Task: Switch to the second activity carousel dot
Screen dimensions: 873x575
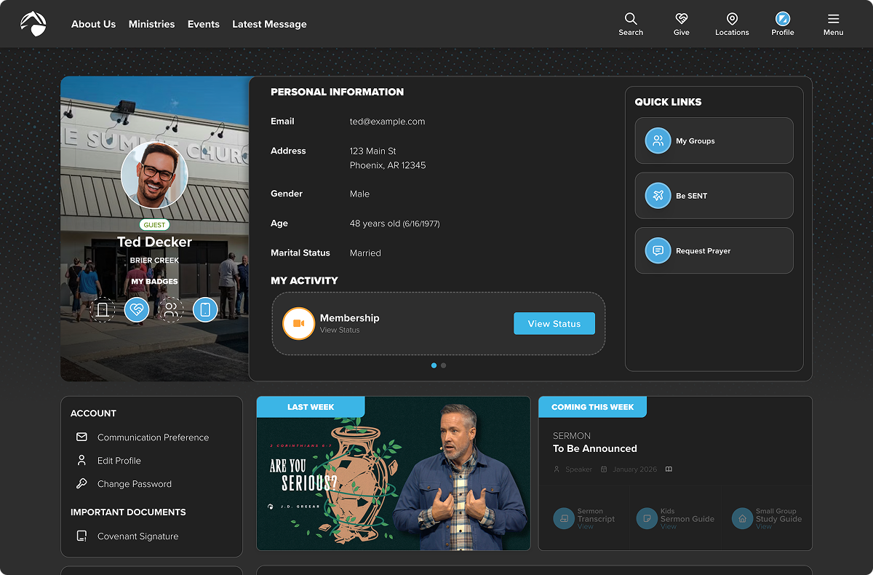Action: pos(444,365)
